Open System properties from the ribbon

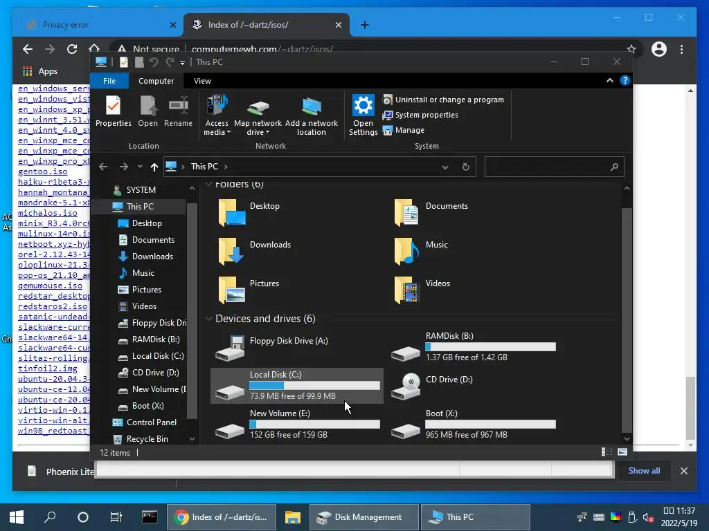coord(420,115)
